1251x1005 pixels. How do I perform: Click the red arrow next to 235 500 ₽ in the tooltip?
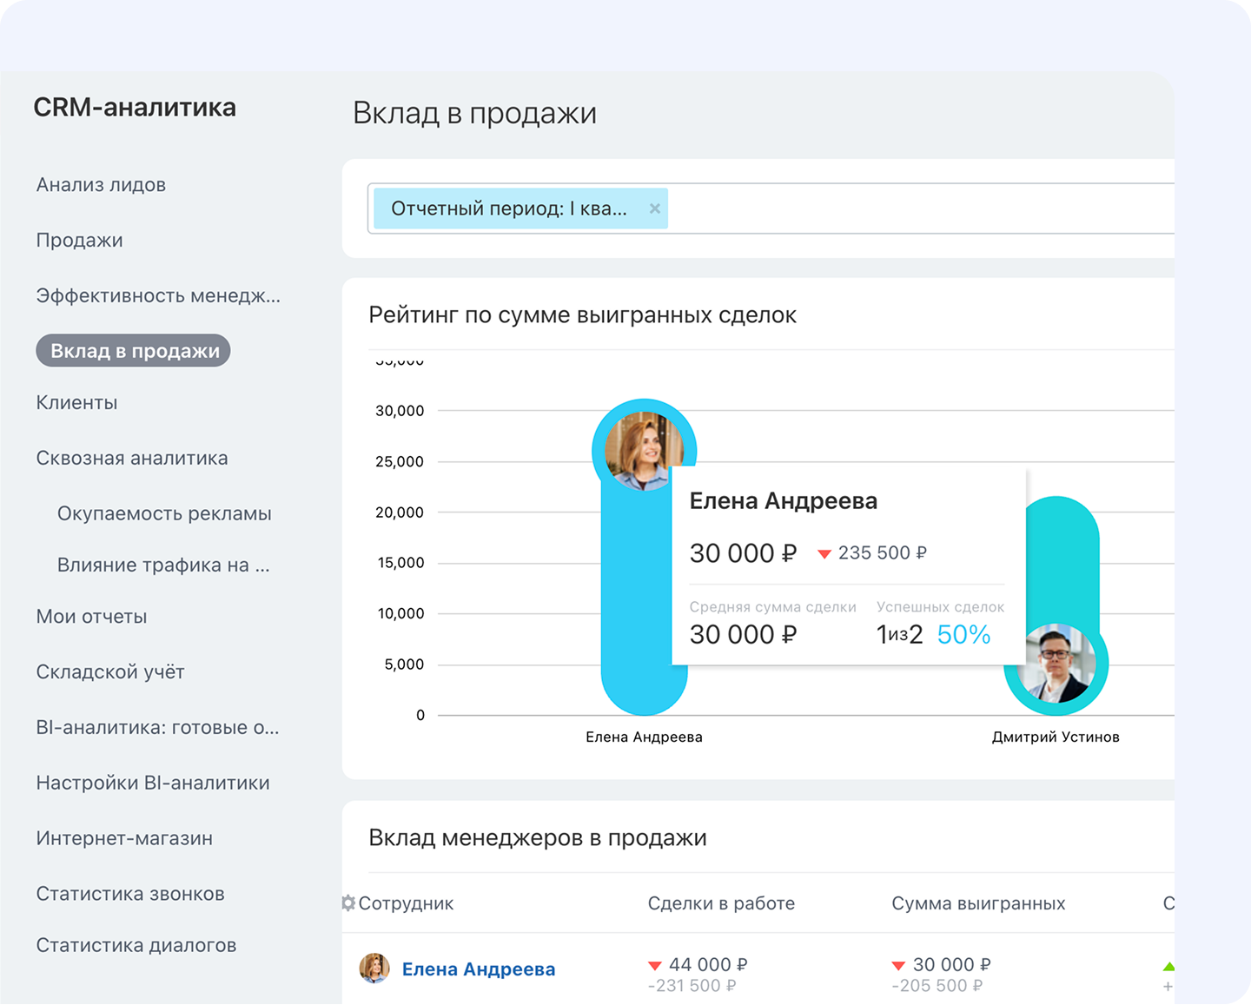(823, 553)
